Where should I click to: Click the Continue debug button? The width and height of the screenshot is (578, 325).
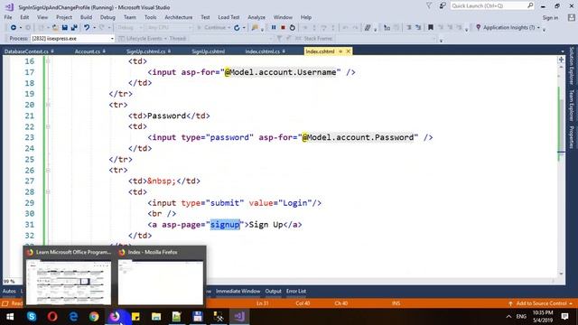click(214, 28)
